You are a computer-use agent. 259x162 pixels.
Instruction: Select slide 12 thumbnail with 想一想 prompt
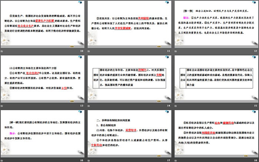tap(216, 24)
